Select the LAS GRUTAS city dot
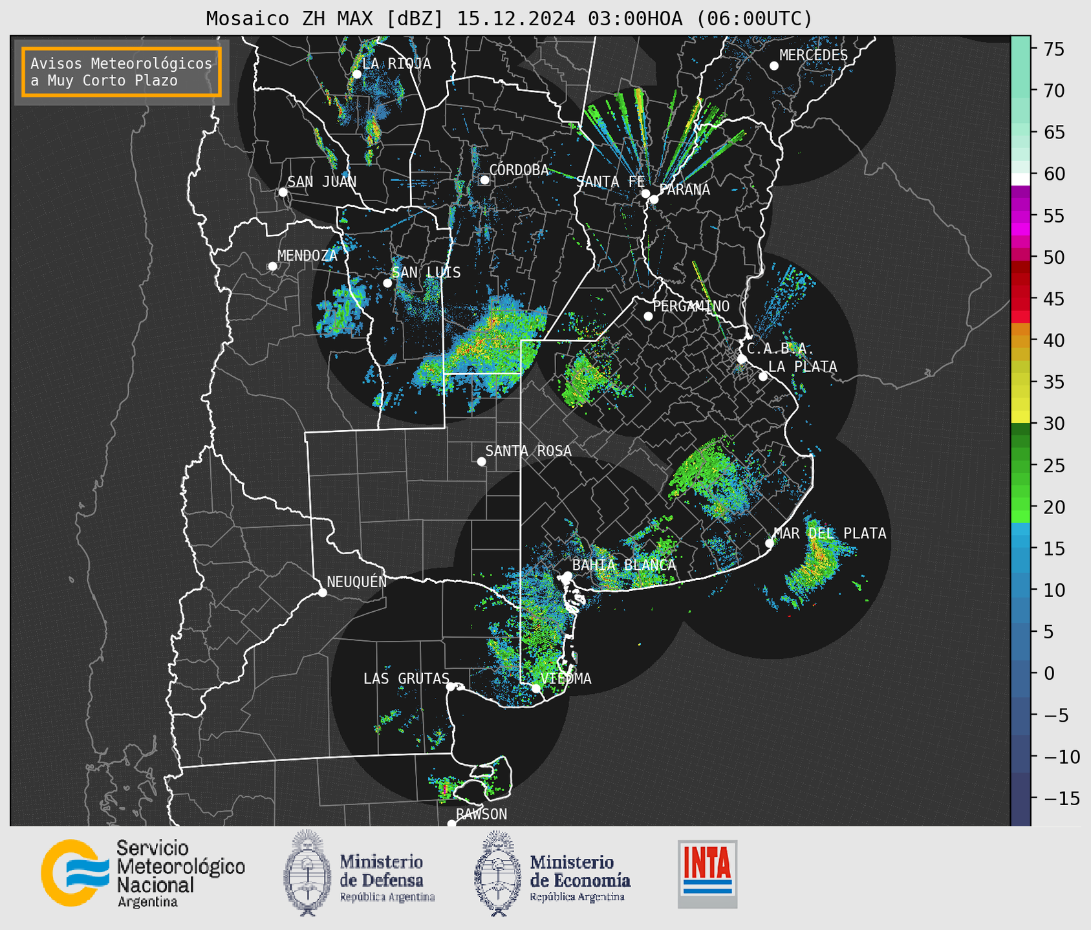This screenshot has height=930, width=1091. pyautogui.click(x=451, y=686)
